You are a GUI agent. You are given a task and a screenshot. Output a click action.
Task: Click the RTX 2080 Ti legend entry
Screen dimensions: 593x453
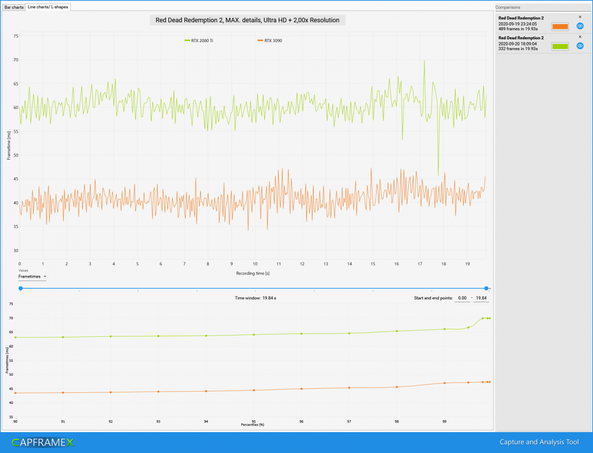coord(199,41)
